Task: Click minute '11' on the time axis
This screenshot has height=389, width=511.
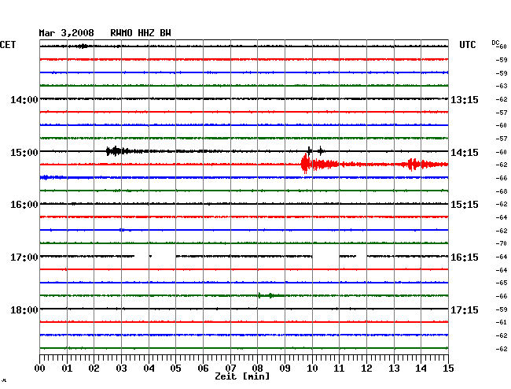Action: [339, 369]
